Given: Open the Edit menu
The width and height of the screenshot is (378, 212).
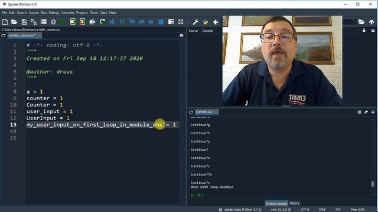Looking at the screenshot, I should coord(12,13).
